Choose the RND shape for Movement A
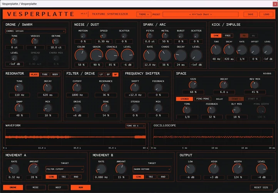278x193 pixels. [x=76, y=177]
